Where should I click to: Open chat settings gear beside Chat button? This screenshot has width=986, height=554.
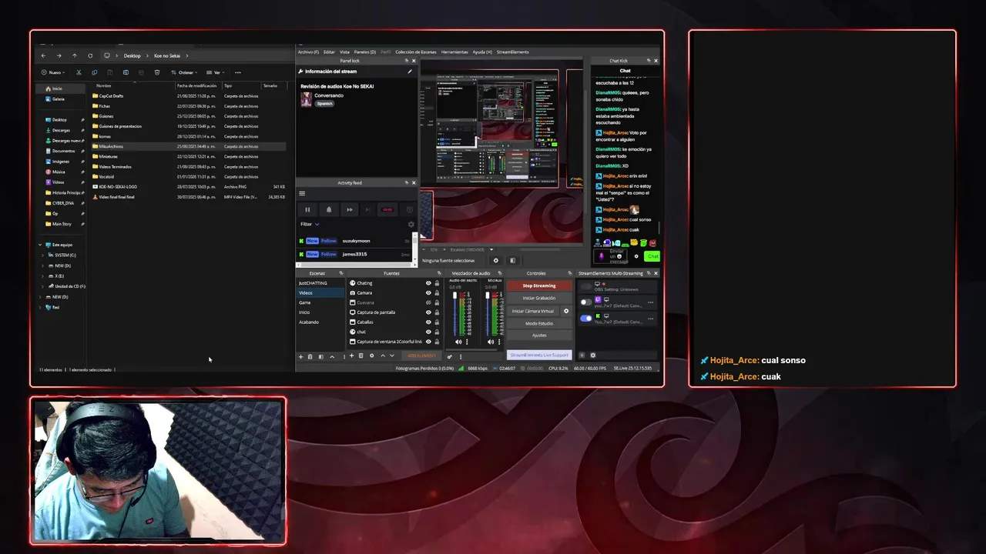click(636, 256)
